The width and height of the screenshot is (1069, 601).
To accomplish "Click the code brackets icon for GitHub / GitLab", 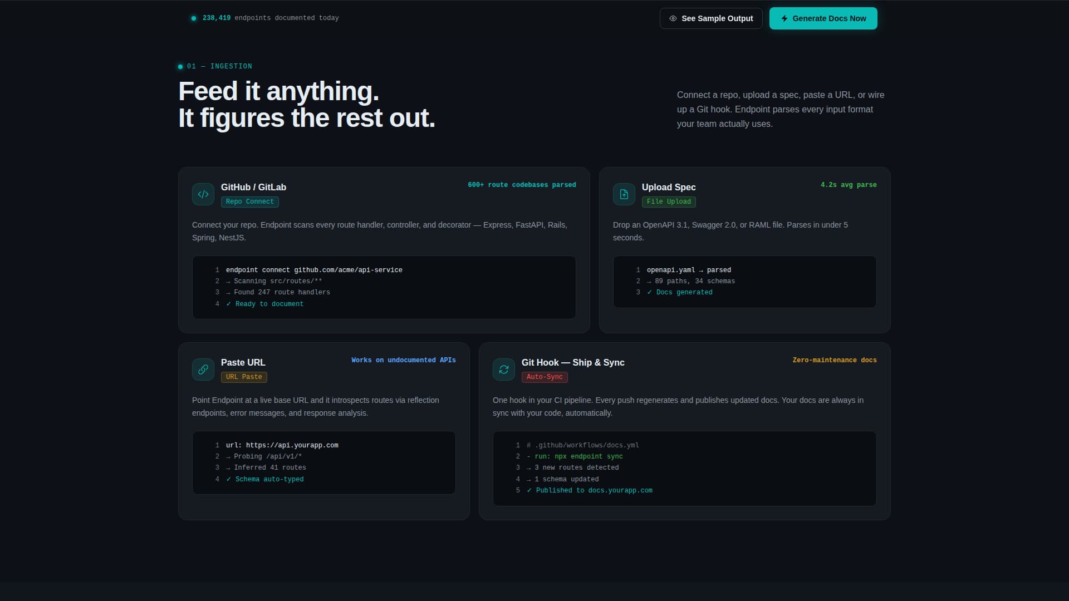I will point(203,194).
